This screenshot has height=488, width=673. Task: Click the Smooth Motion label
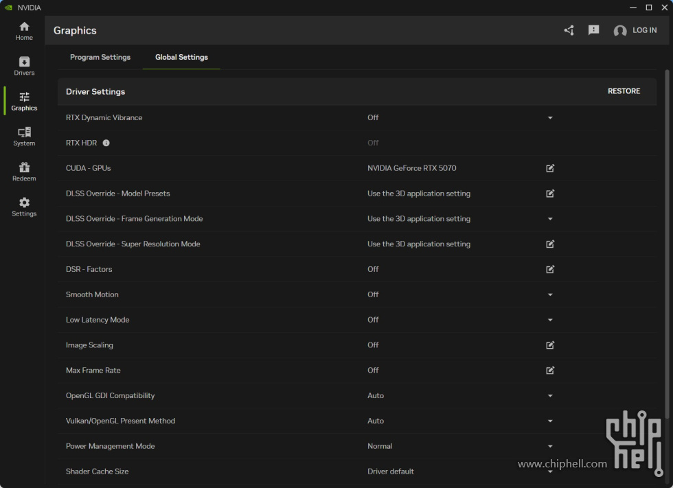point(92,294)
